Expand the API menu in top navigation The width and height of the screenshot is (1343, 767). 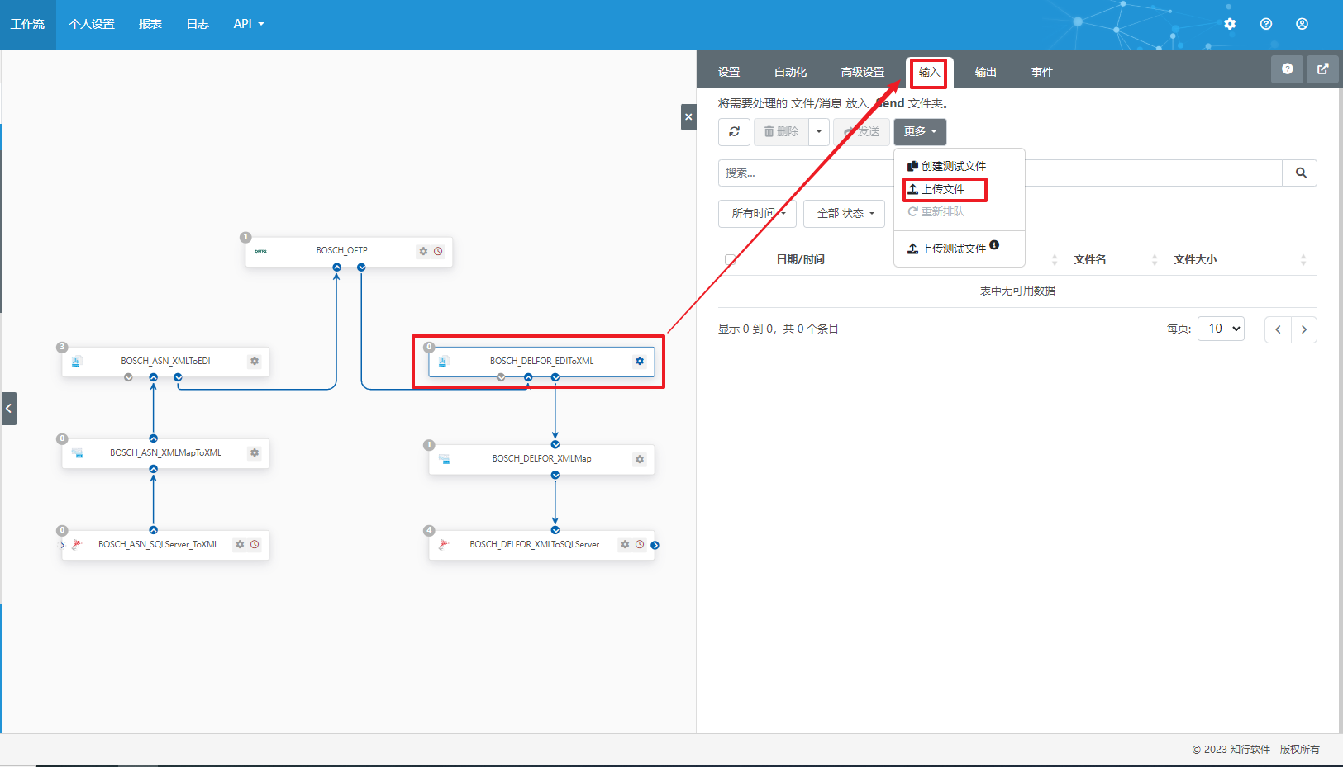coord(248,24)
